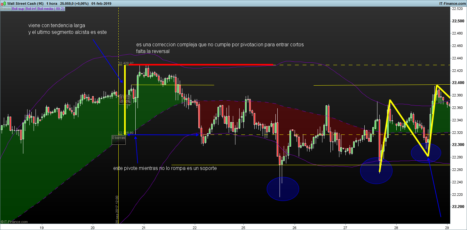The width and height of the screenshot is (467, 230).
Task: Click the 22.420 price axis label
Action: click(457, 71)
